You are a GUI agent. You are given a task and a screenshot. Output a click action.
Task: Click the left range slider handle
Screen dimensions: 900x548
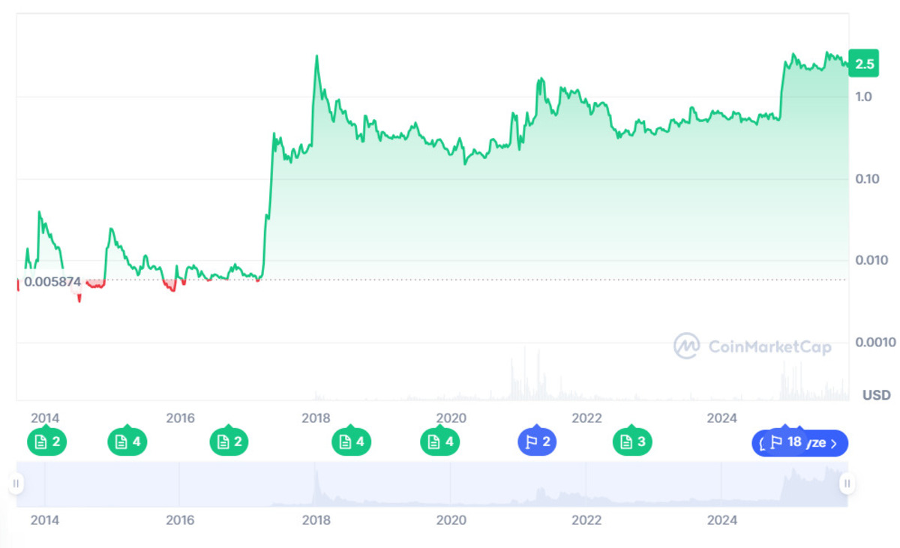16,484
